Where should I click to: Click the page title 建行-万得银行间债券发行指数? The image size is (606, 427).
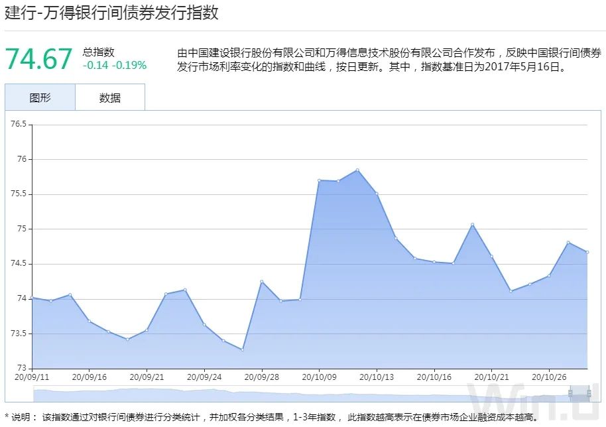click(111, 12)
